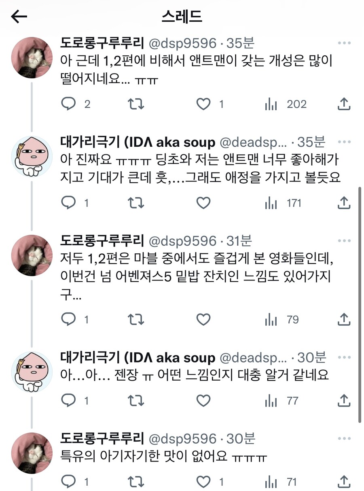Viewport: 364px width, 491px height.
Task: Retweet the tweet about 특유의 아기자기한 맛
Action: pyautogui.click(x=136, y=482)
